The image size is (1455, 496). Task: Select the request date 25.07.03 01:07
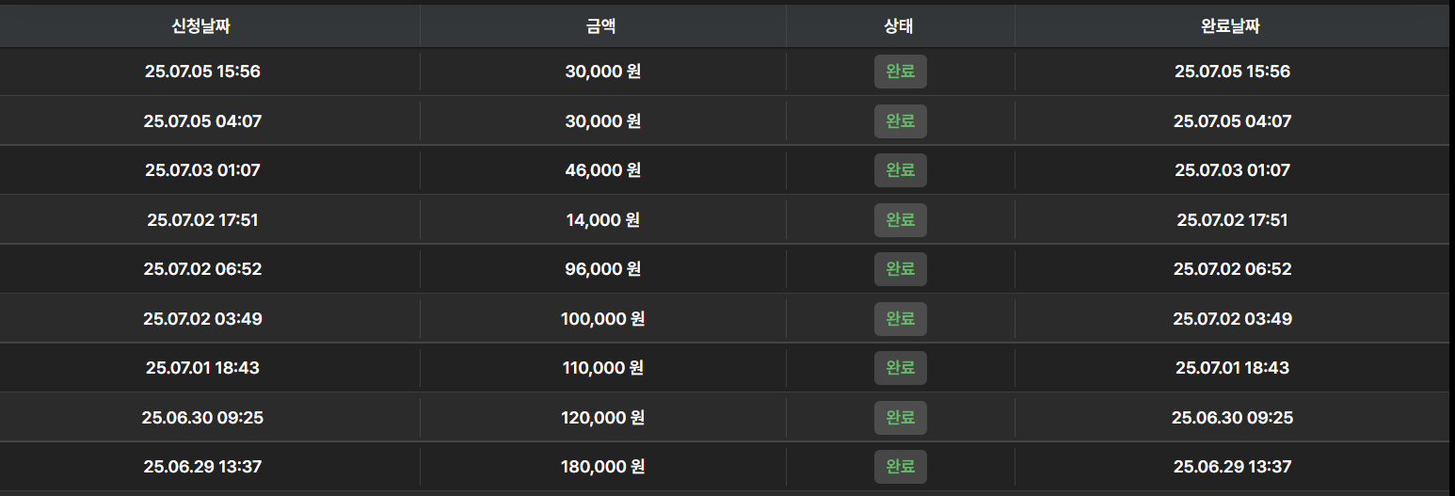pos(202,170)
